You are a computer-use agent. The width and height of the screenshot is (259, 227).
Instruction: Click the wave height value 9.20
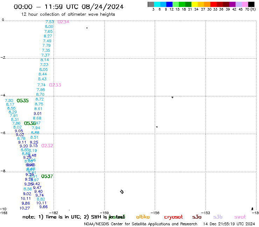[24, 146]
